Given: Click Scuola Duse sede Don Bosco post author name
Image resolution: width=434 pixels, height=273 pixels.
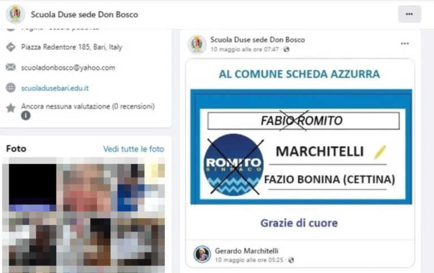Looking at the screenshot, I should click(258, 40).
